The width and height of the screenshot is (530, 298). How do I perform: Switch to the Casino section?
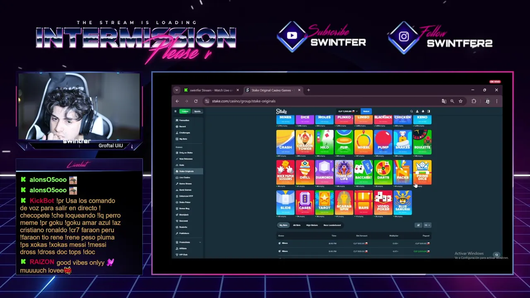185,111
